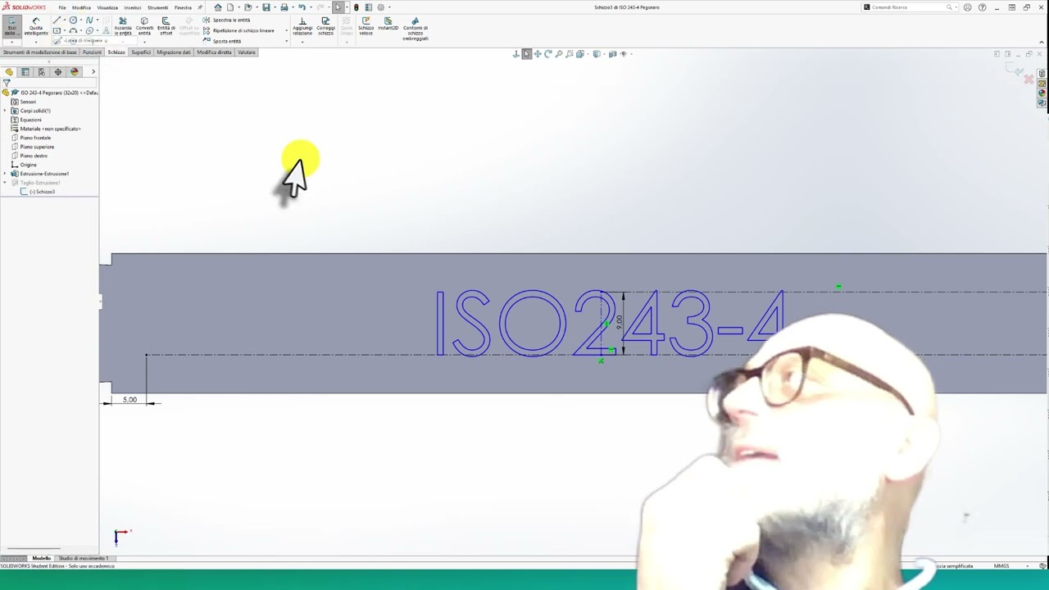Click Specchia le entità mirror tool
Screen dimensions: 1049x590
click(226, 20)
